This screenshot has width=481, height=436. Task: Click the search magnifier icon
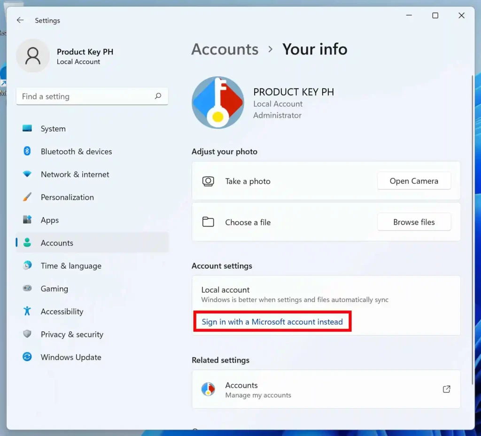[x=158, y=96]
